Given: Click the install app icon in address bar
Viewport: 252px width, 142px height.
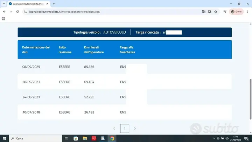Looking at the screenshot, I should click(210, 12).
